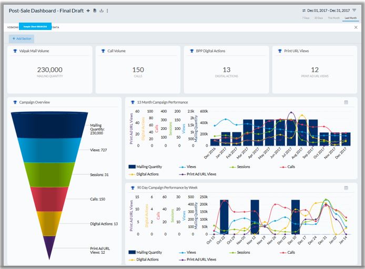Viewport: 365px width, 269px height.
Task: Open the Dec 2017 date range picker
Action: pos(326,10)
